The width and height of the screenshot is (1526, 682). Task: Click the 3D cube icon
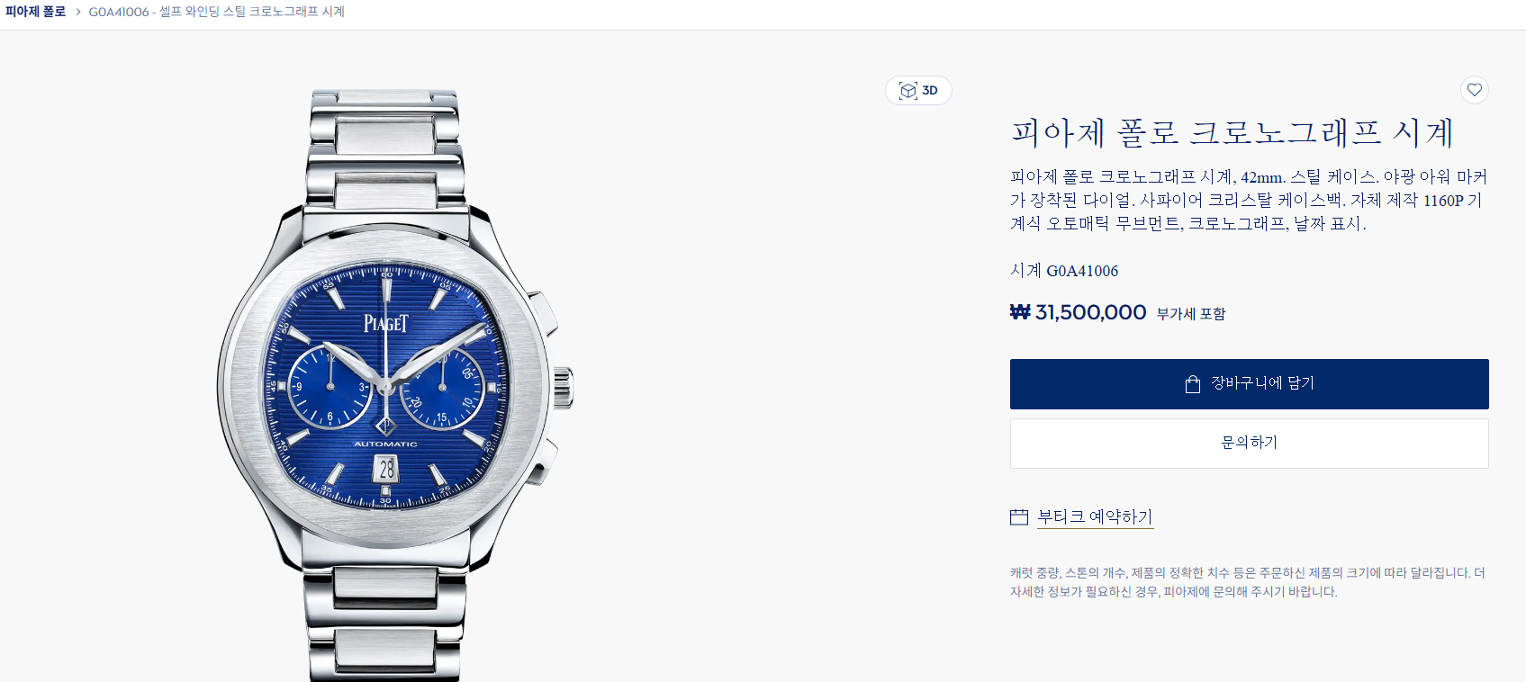point(908,91)
